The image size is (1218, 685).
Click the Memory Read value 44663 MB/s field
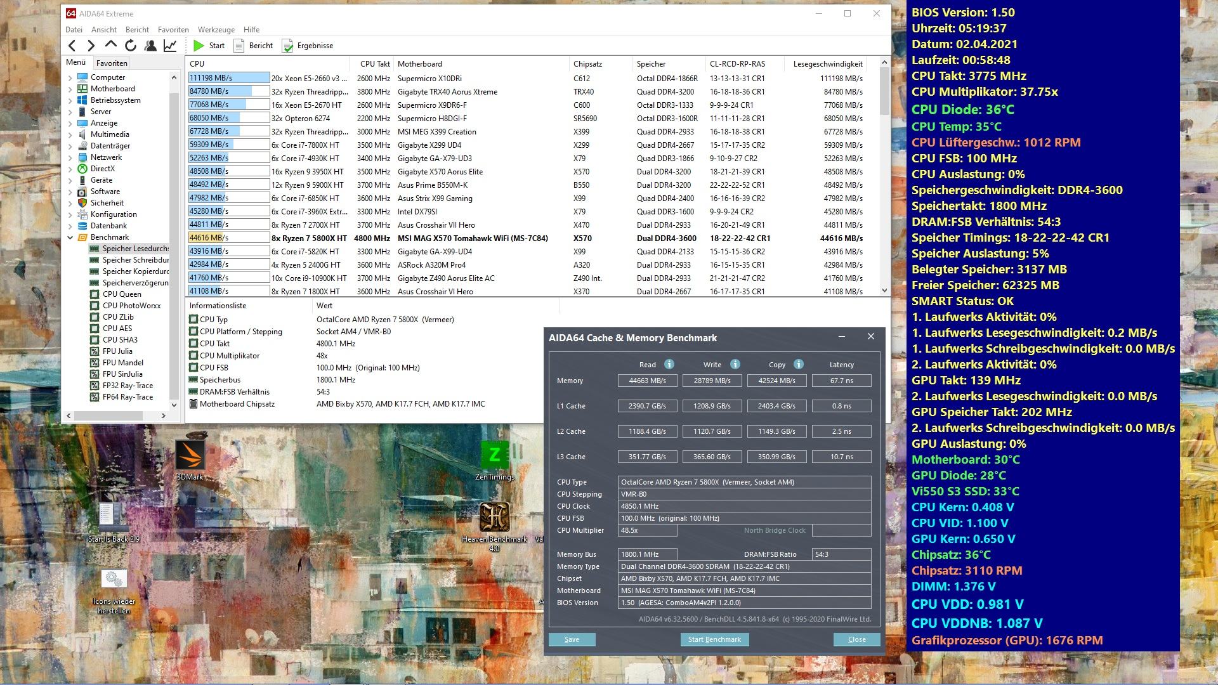(x=647, y=381)
